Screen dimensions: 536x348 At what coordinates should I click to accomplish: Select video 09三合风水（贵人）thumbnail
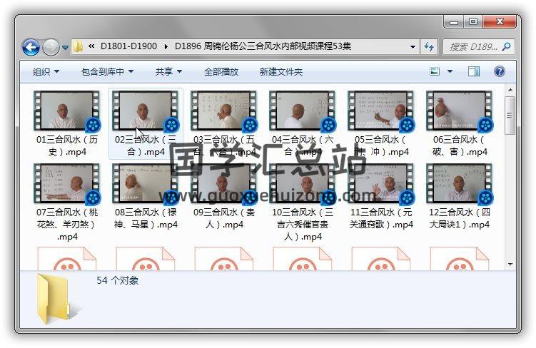coord(224,183)
